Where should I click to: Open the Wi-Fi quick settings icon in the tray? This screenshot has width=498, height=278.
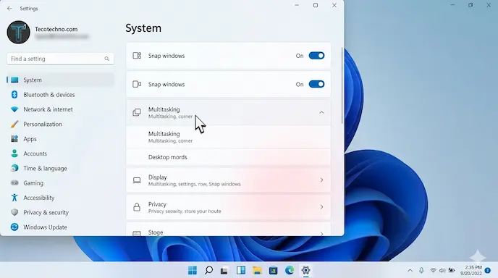click(433, 270)
